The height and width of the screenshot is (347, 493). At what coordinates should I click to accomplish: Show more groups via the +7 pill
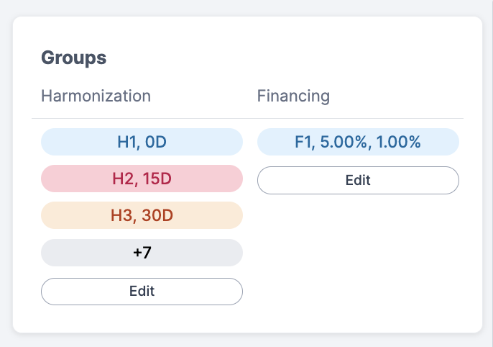pos(142,253)
